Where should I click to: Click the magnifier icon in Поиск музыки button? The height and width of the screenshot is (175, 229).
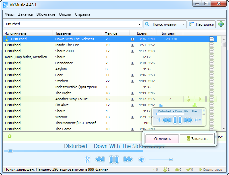pos(147,24)
